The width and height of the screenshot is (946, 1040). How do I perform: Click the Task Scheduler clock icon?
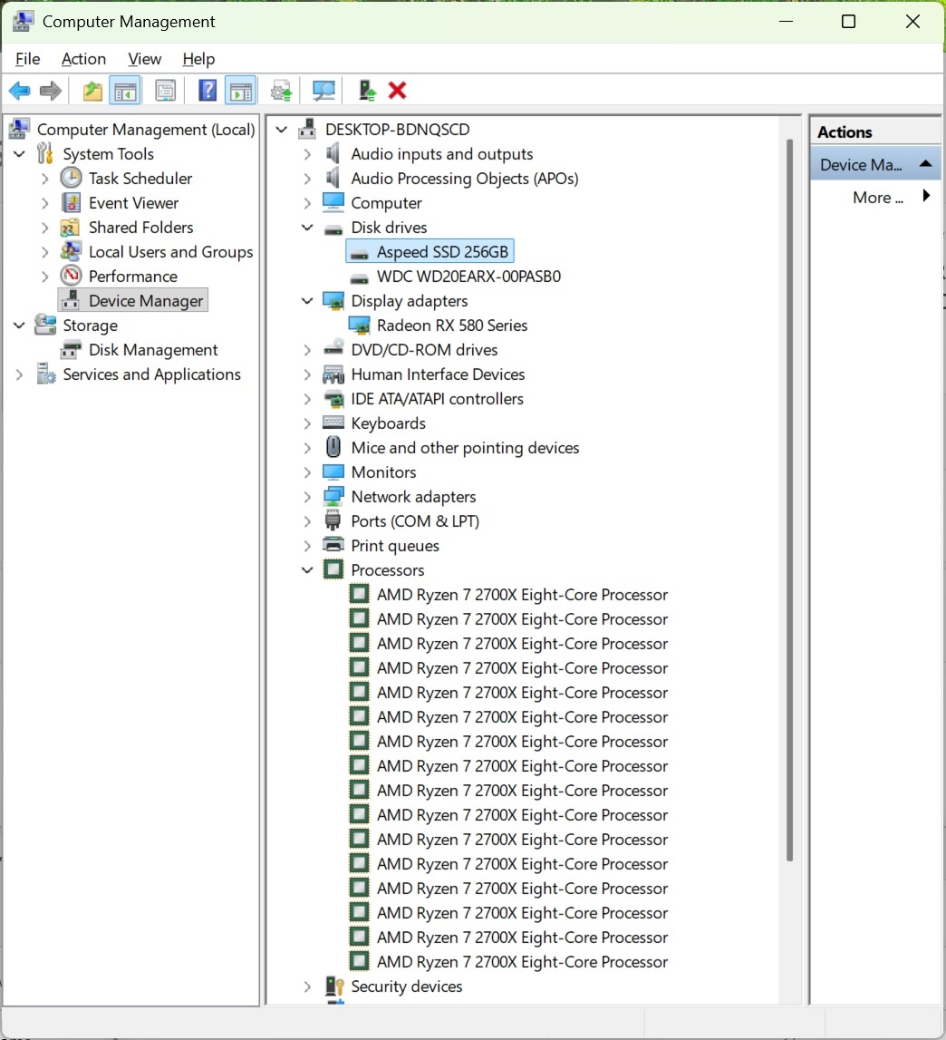(71, 178)
